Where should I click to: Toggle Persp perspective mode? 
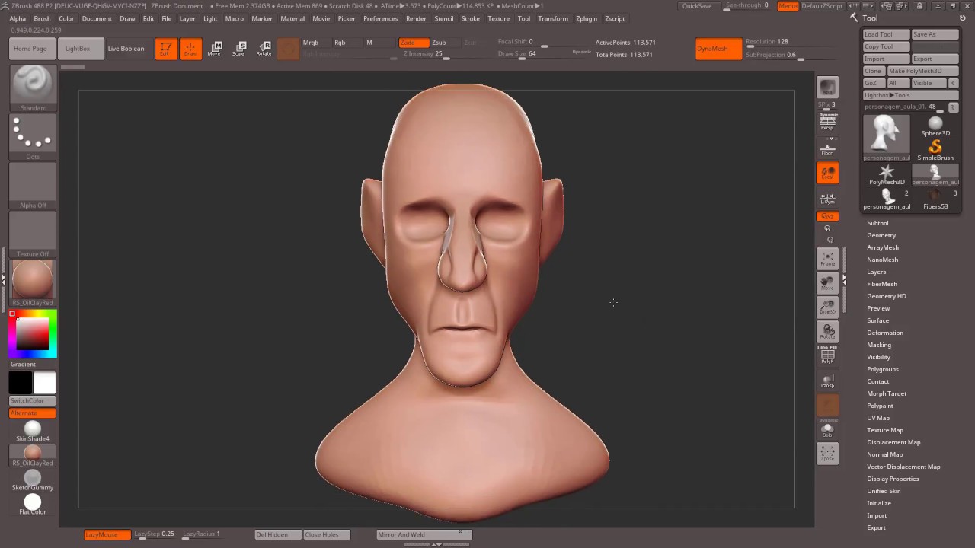pos(827,122)
